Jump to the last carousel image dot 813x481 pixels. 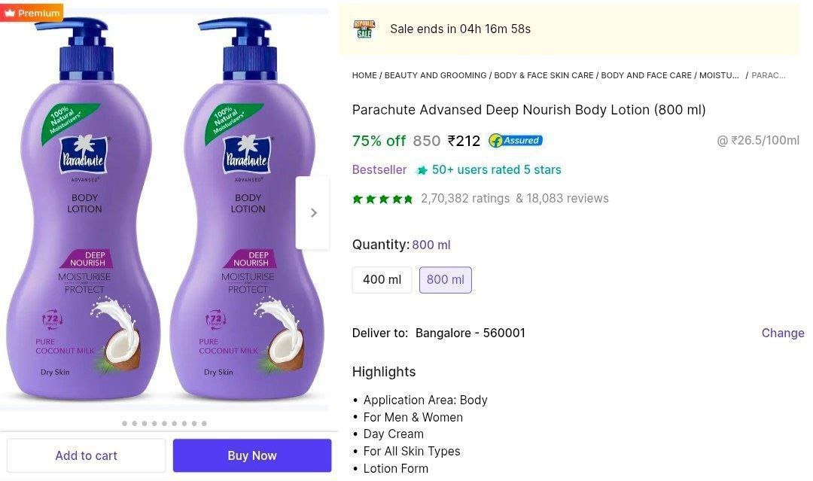click(x=204, y=424)
